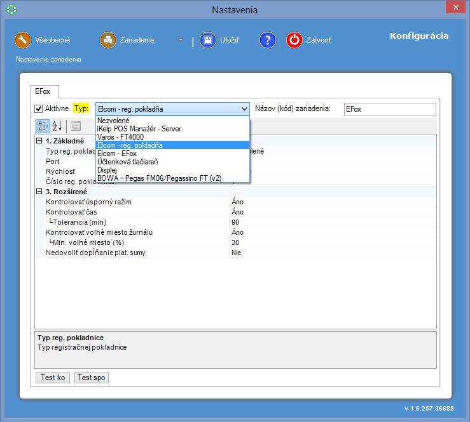This screenshot has height=422, width=470.
Task: Click the Uložiť floppy disk icon
Action: click(208, 40)
